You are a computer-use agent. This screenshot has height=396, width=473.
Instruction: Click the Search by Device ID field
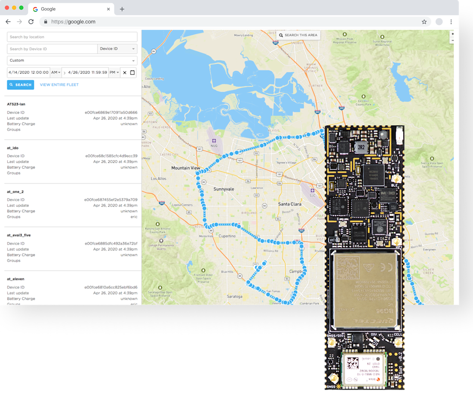(52, 49)
